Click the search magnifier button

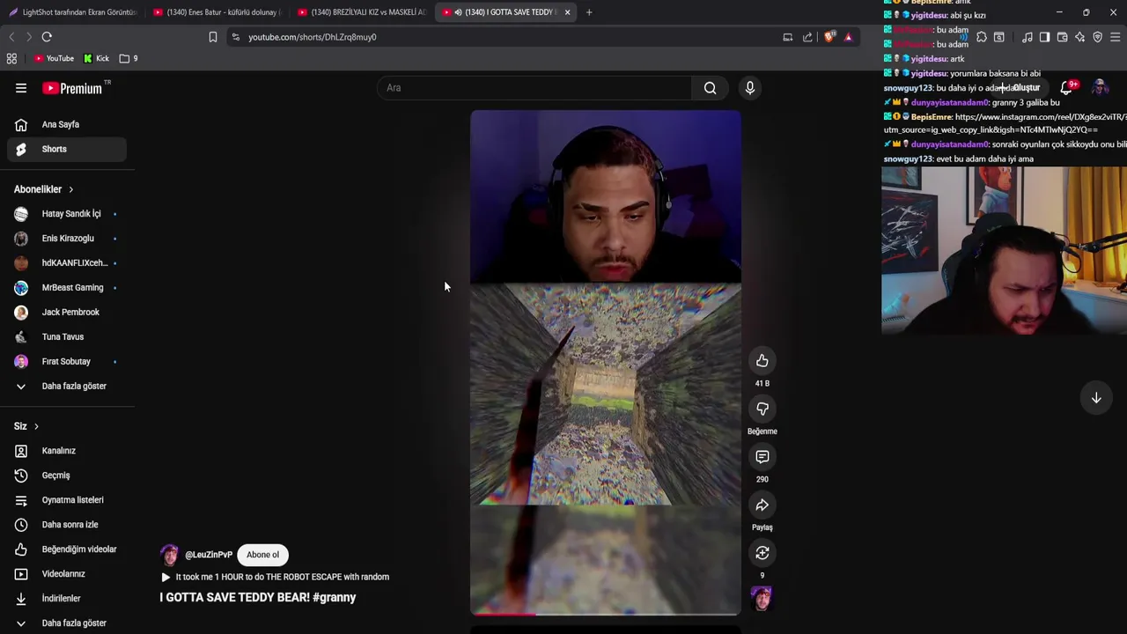coord(710,88)
